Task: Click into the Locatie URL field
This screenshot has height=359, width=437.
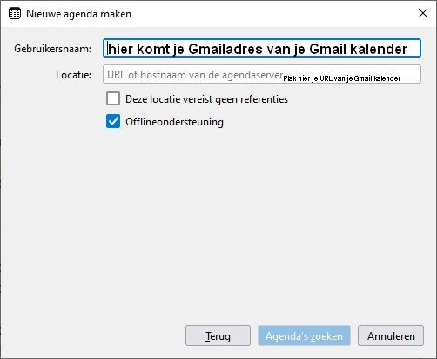Action: 262,74
